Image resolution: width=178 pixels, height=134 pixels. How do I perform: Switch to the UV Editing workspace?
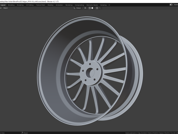tap(30, 5)
